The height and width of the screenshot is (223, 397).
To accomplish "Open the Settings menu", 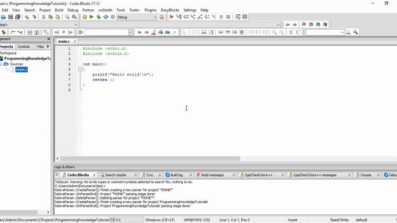I will click(190, 10).
